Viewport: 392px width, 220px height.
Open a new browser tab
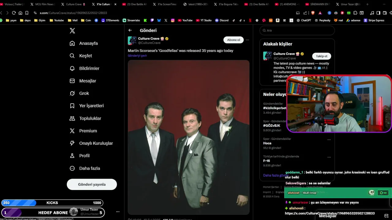[367, 4]
